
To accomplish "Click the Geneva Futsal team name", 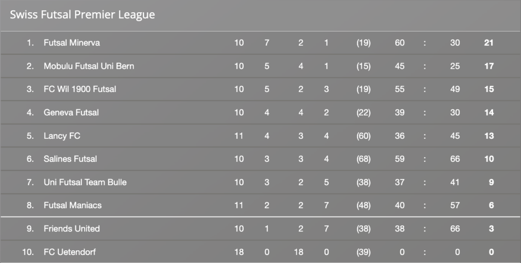I will tap(71, 112).
